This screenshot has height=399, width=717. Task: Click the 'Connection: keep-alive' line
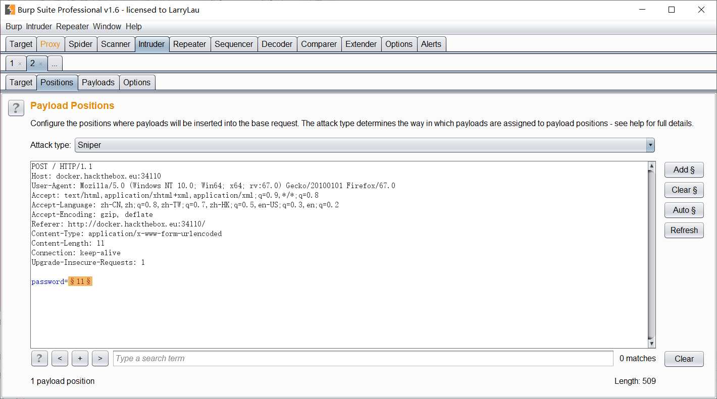[x=76, y=253]
